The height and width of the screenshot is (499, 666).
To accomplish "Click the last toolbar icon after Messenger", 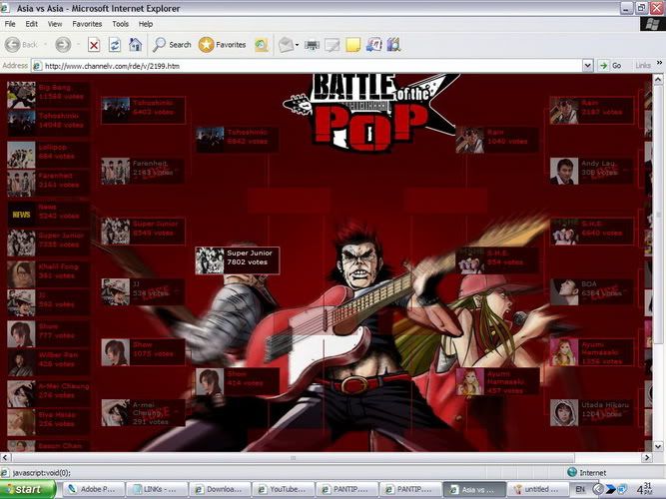I will [393, 45].
